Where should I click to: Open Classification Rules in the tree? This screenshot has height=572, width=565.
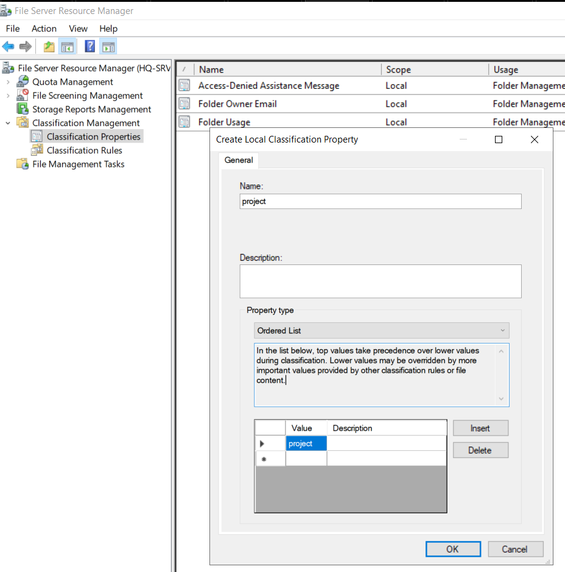pos(84,150)
